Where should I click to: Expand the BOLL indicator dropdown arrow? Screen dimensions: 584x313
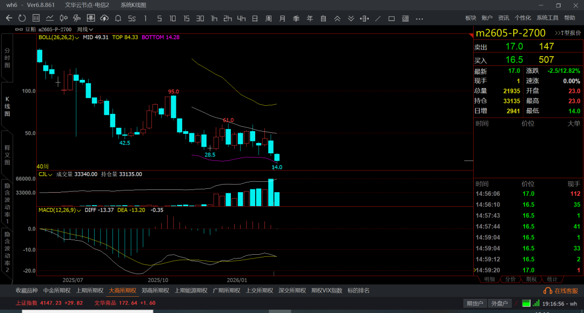point(77,38)
